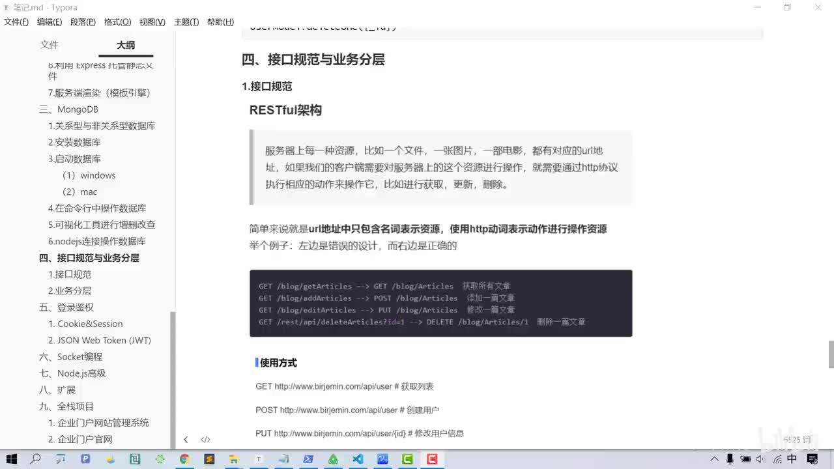This screenshot has height=469, width=834.
Task: Go to 6.nodejs连接操作数据库 in outline
Action: 96,241
